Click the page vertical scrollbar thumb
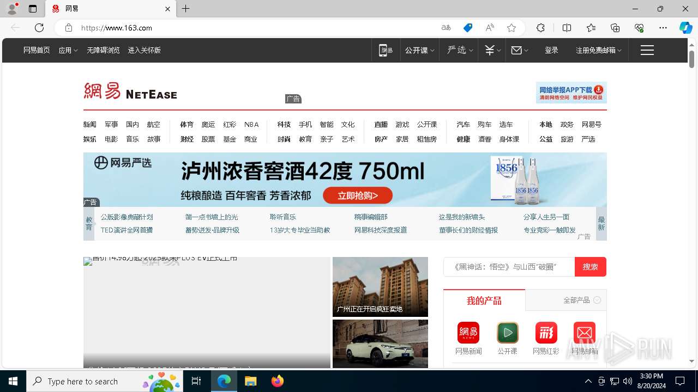The width and height of the screenshot is (698, 392). pyautogui.click(x=691, y=59)
